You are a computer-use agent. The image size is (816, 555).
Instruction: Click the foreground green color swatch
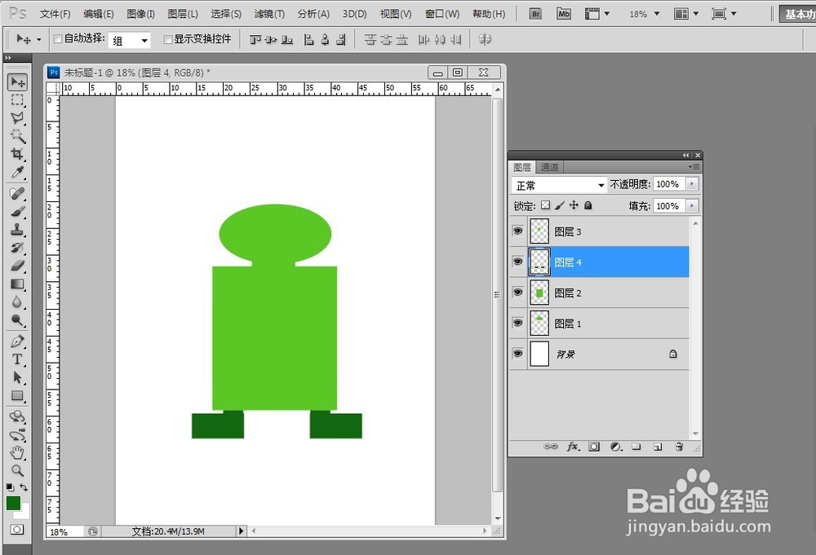[14, 503]
